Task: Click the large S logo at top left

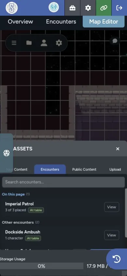Action: point(12,8)
